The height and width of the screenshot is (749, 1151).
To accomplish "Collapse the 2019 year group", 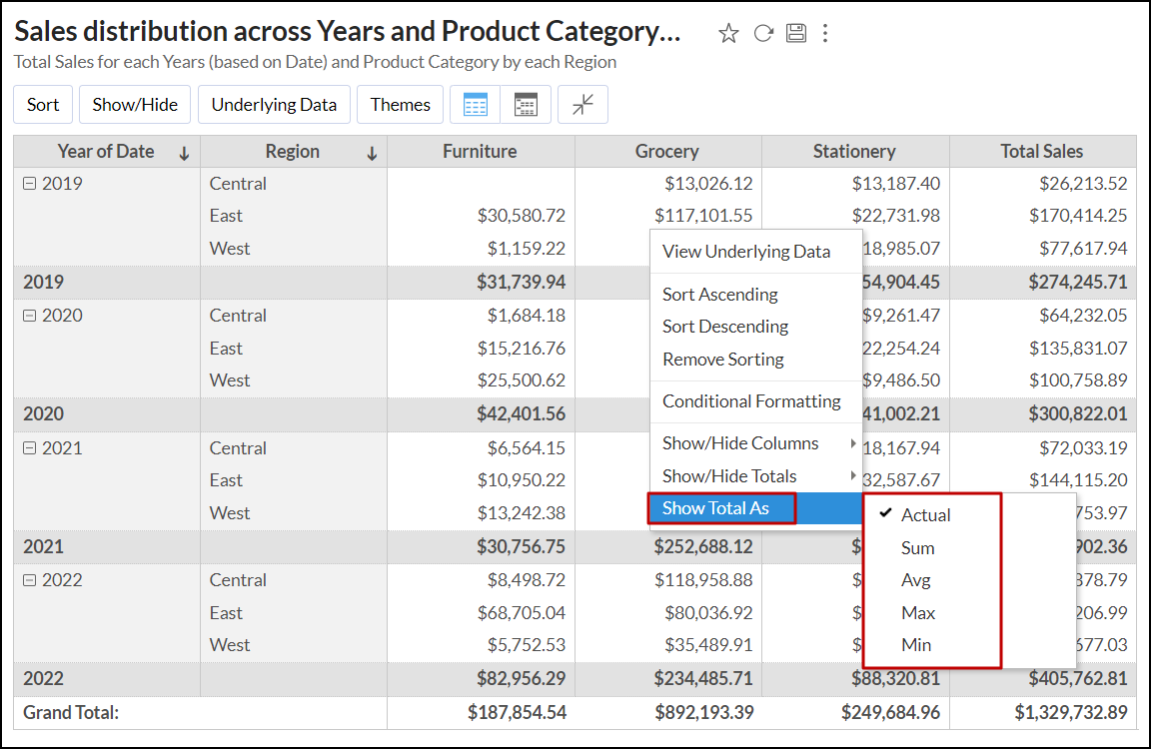I will click(x=29, y=184).
